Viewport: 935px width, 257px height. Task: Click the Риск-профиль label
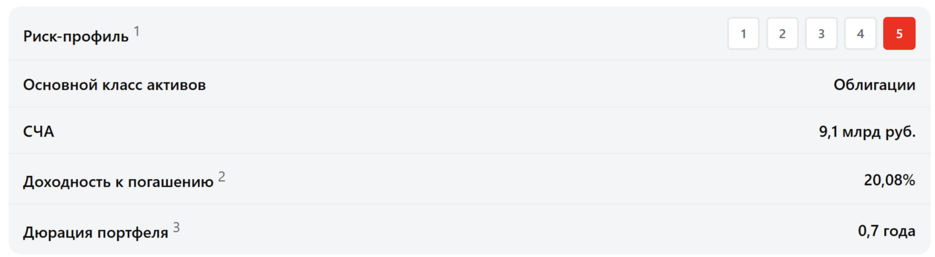pos(76,37)
